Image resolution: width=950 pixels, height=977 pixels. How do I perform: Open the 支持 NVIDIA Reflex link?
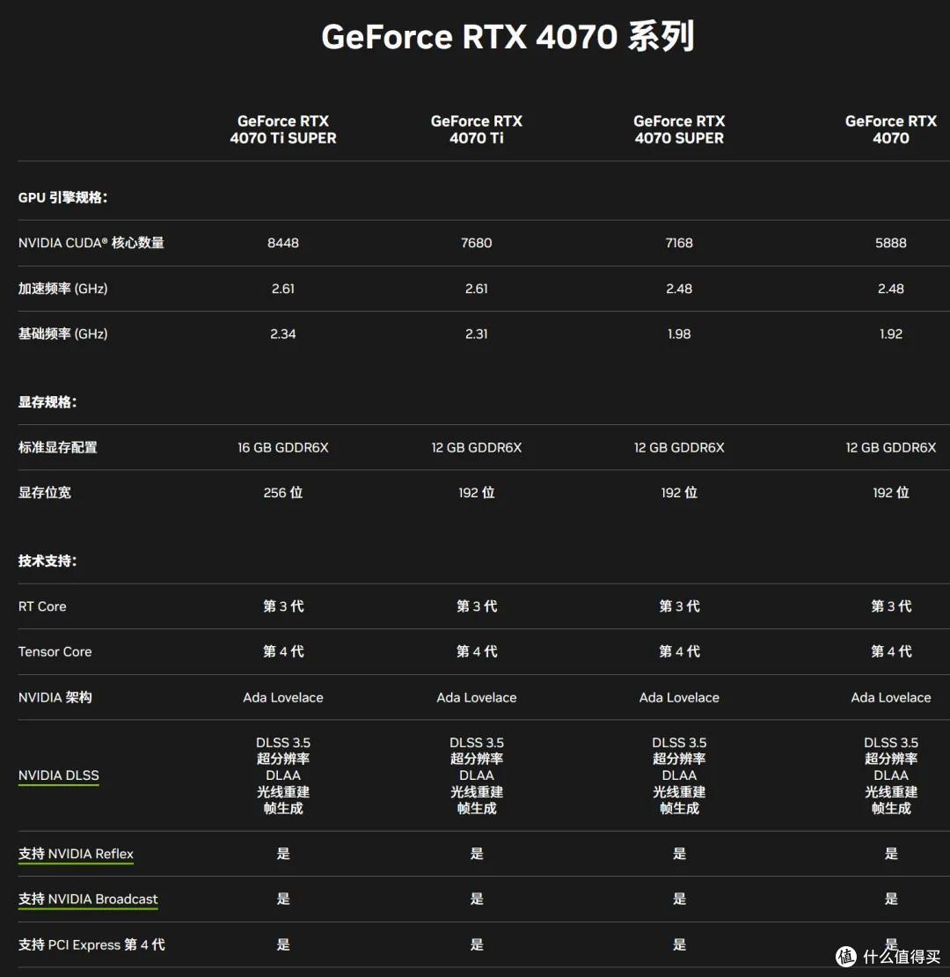click(76, 854)
